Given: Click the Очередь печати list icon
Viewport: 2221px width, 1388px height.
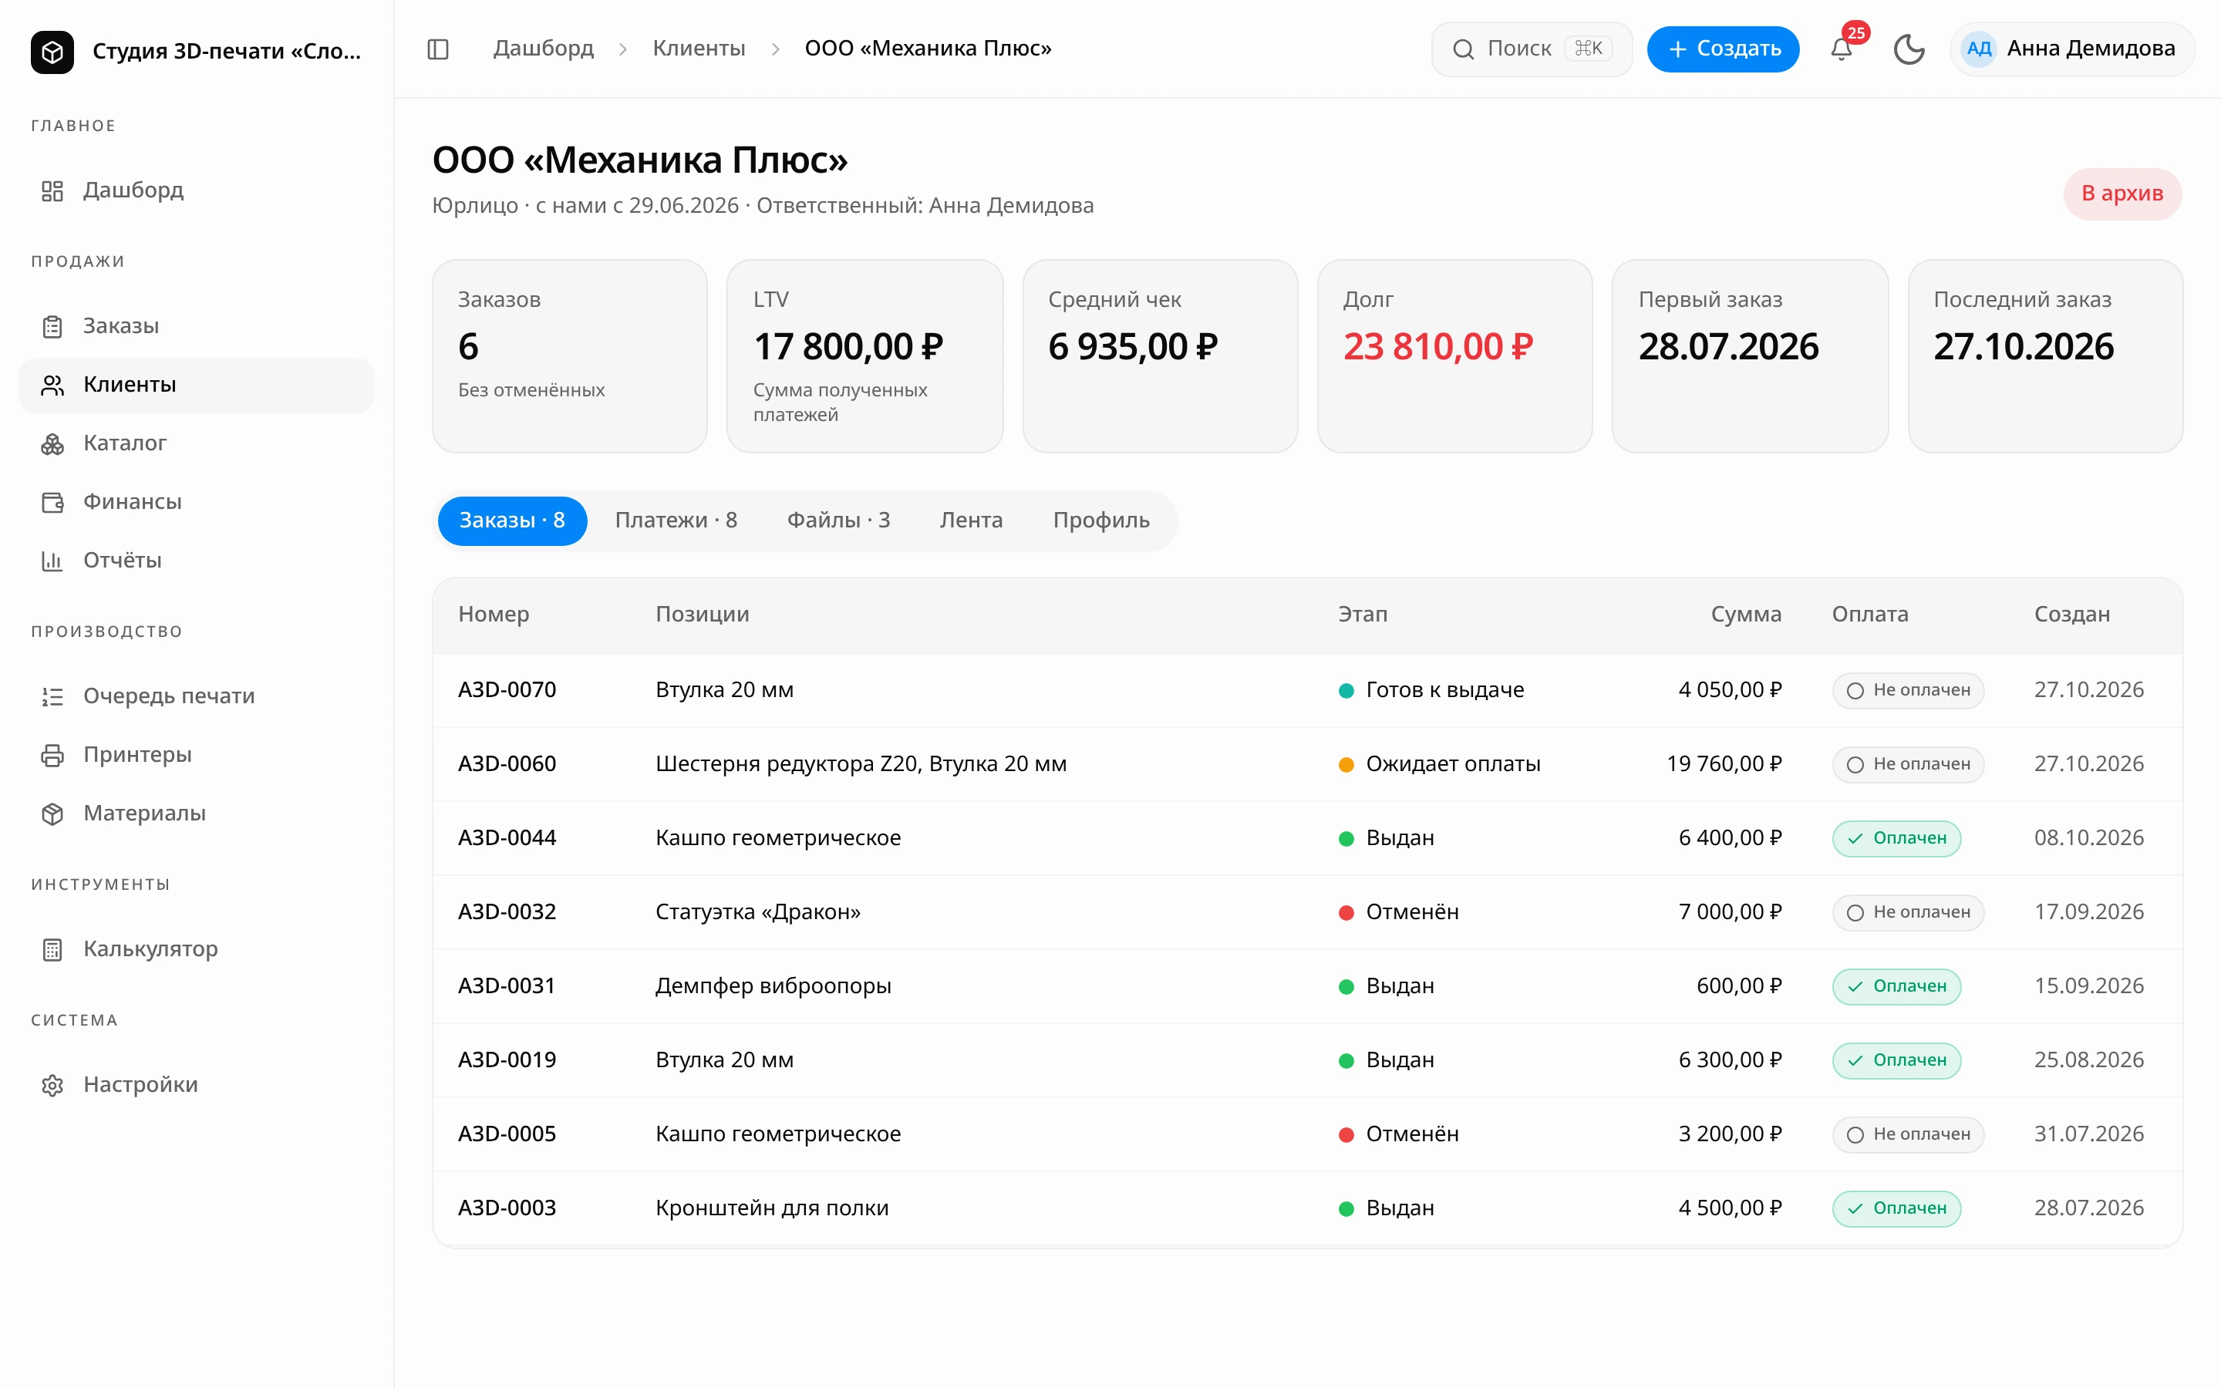Looking at the screenshot, I should (52, 697).
